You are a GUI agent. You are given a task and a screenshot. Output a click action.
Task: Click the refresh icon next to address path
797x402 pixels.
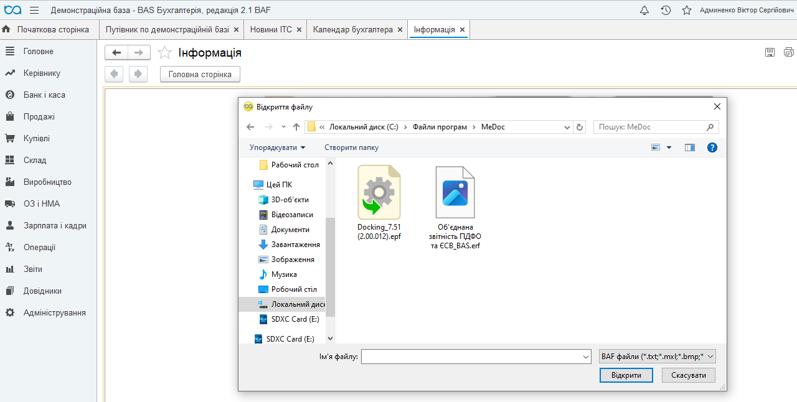[x=580, y=127]
